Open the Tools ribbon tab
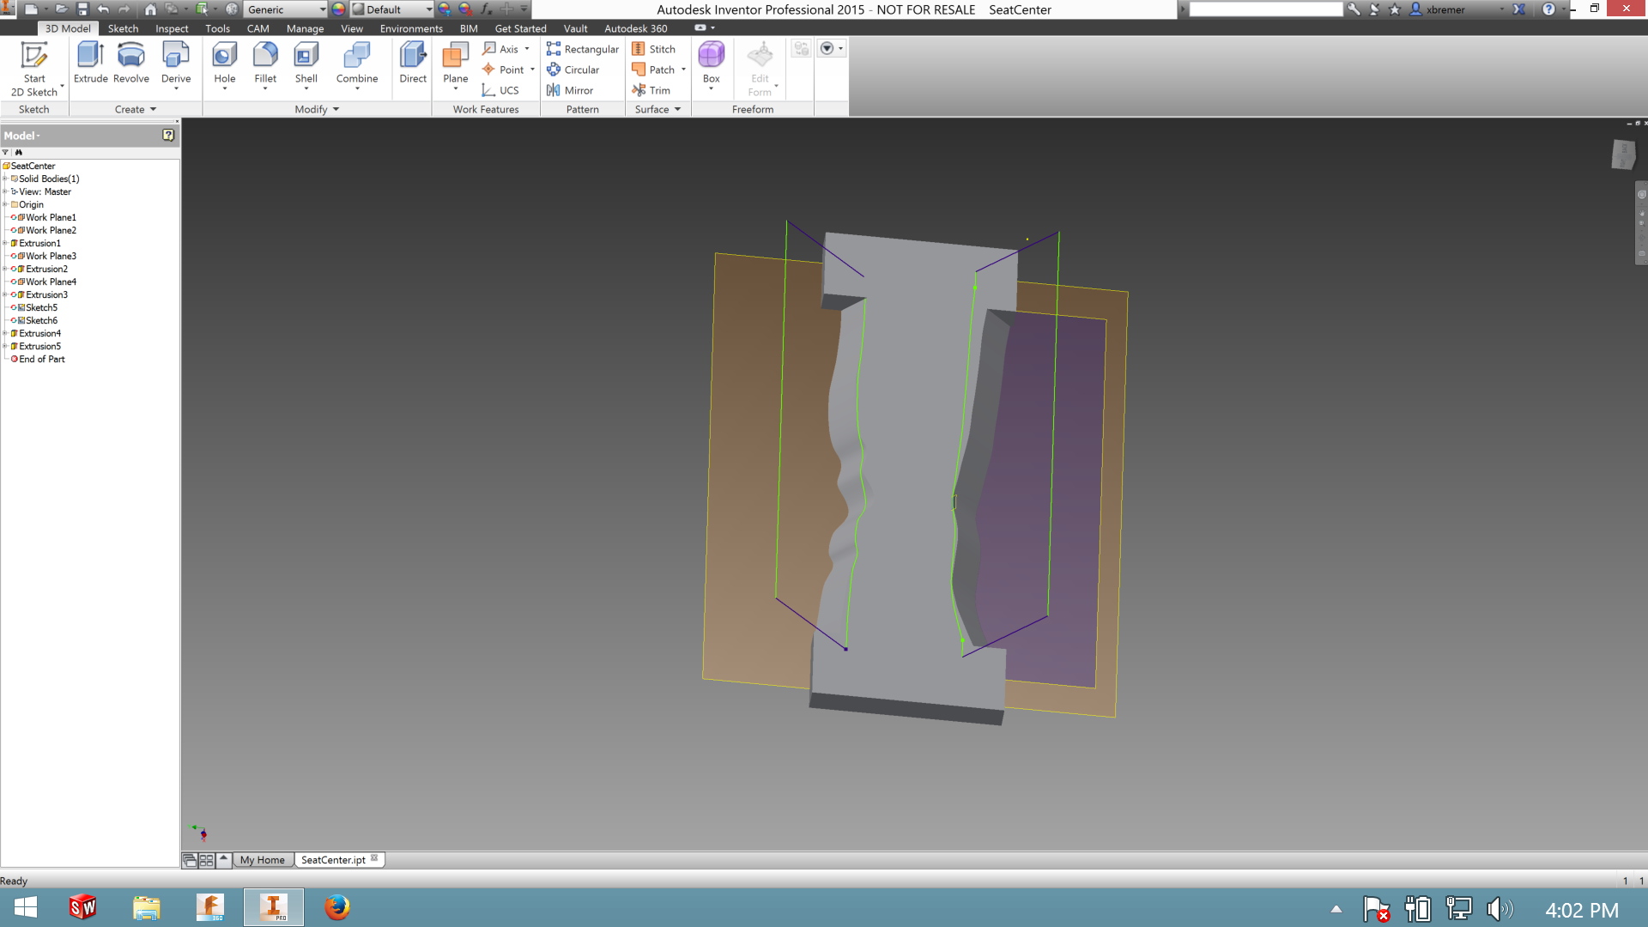1648x927 pixels. [217, 28]
